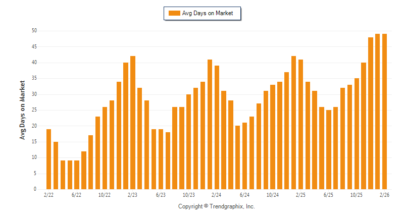Select the bar above the 6/24 label

tap(244, 156)
